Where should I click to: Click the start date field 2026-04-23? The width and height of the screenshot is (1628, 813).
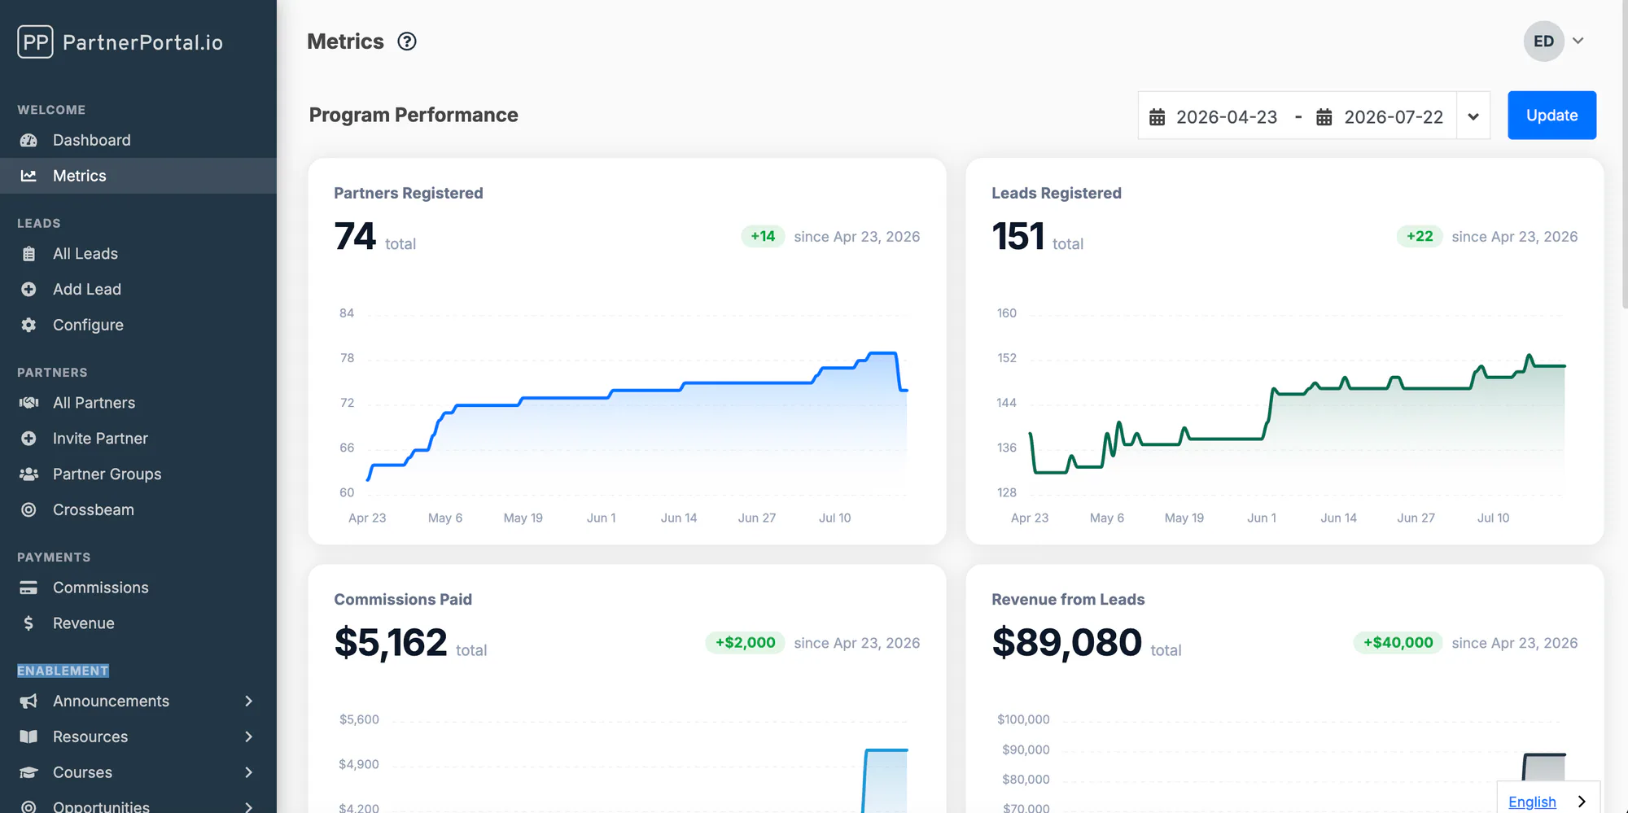click(1227, 117)
